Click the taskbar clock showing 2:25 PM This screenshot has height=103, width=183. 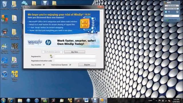[176, 100]
